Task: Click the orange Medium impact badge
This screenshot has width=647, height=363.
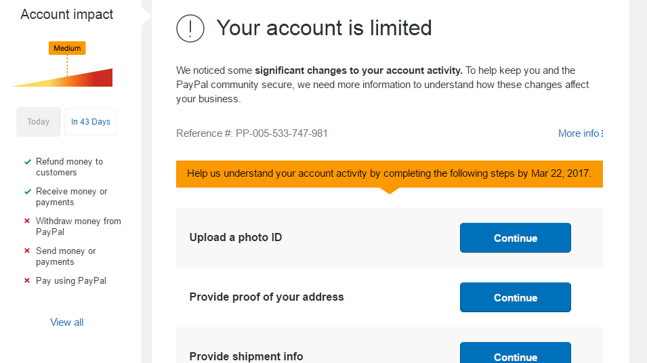Action: pyautogui.click(x=67, y=48)
